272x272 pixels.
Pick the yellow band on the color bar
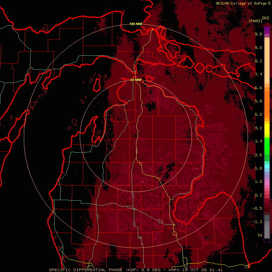[x=267, y=129]
